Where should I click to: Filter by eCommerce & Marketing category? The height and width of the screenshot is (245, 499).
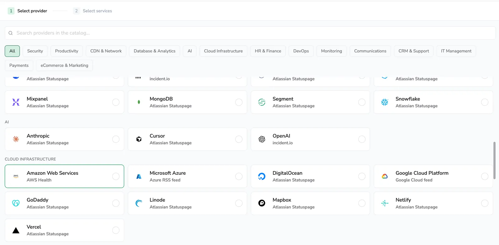point(65,66)
